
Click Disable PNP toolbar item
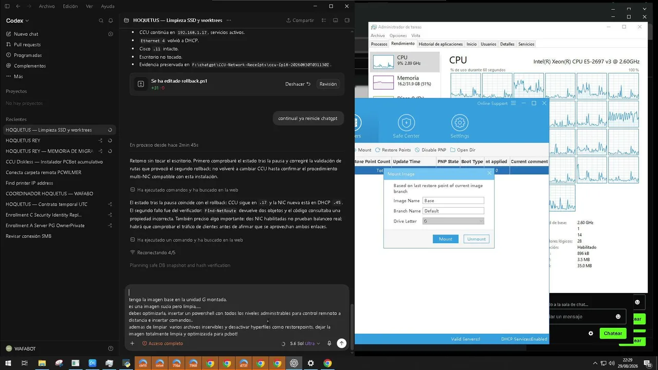pos(430,150)
